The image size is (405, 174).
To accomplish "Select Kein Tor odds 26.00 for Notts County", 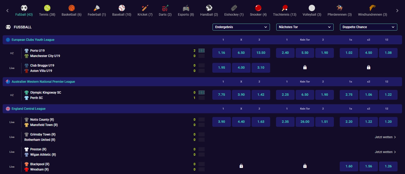I will 305,122.
